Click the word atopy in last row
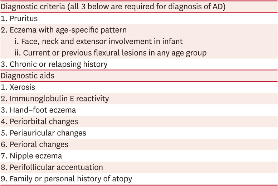 (x=122, y=179)
